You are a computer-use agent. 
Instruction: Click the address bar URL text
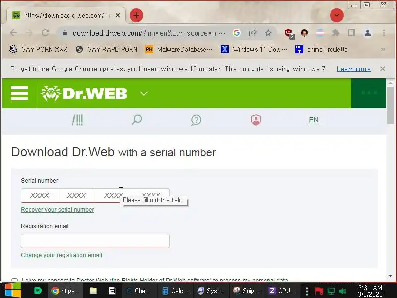coord(149,33)
